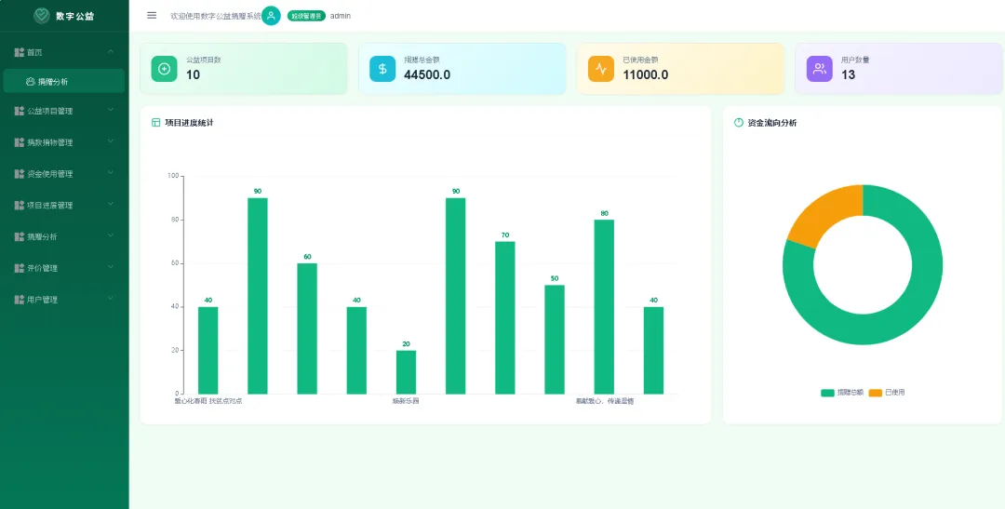
Task: Expand 项目进度管理 with its chevron
Action: pos(111,205)
